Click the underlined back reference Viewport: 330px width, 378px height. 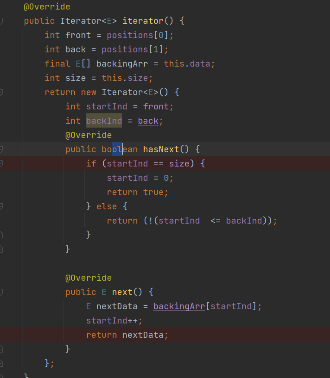tap(148, 121)
